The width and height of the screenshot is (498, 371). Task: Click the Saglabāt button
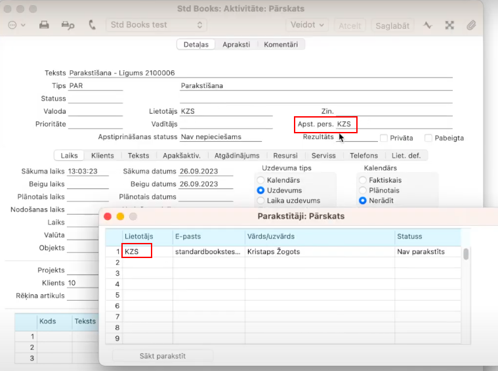[x=392, y=26]
